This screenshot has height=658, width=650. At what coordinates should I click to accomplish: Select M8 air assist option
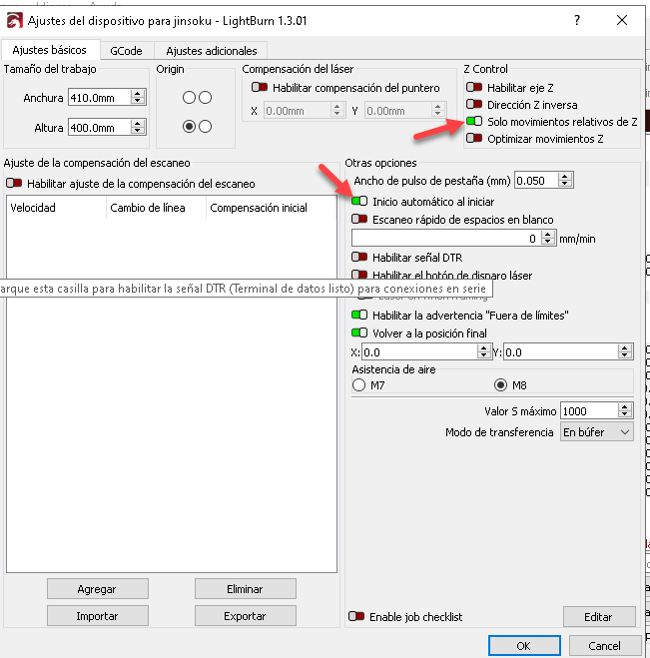tap(500, 384)
